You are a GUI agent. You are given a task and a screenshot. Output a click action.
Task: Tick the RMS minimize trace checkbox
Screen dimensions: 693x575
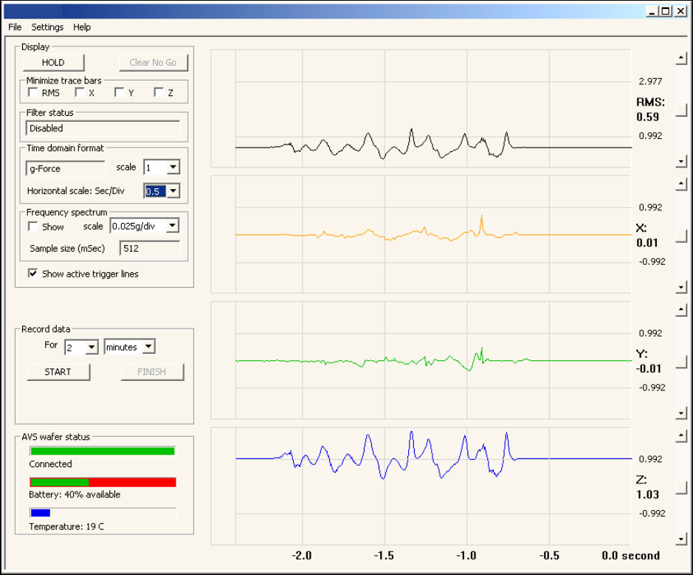32,92
